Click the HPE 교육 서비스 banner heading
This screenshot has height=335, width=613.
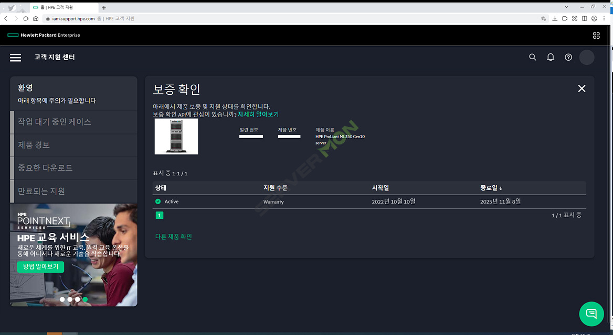pyautogui.click(x=53, y=238)
